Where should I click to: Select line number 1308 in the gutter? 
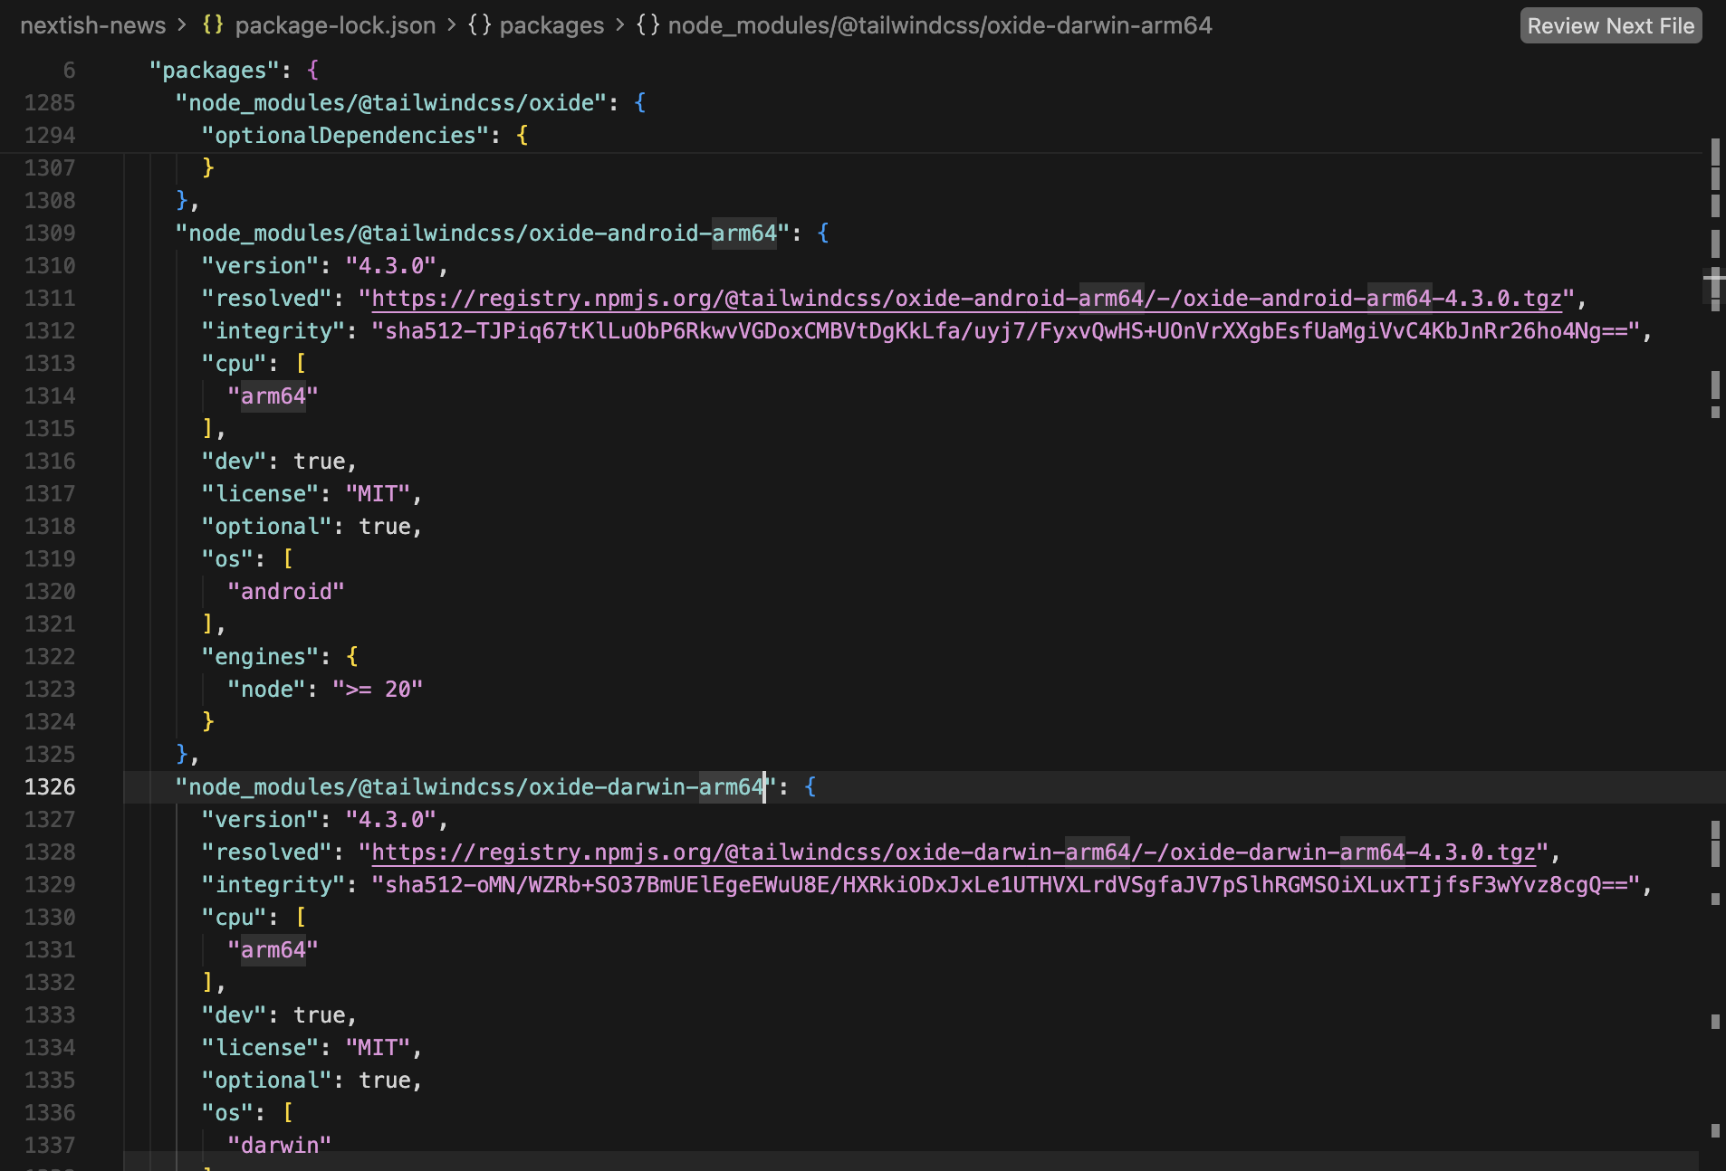(x=50, y=201)
